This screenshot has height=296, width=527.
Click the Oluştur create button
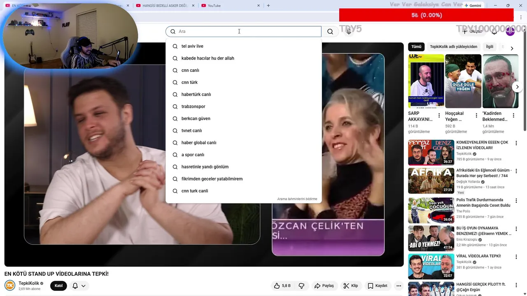pos(472,32)
